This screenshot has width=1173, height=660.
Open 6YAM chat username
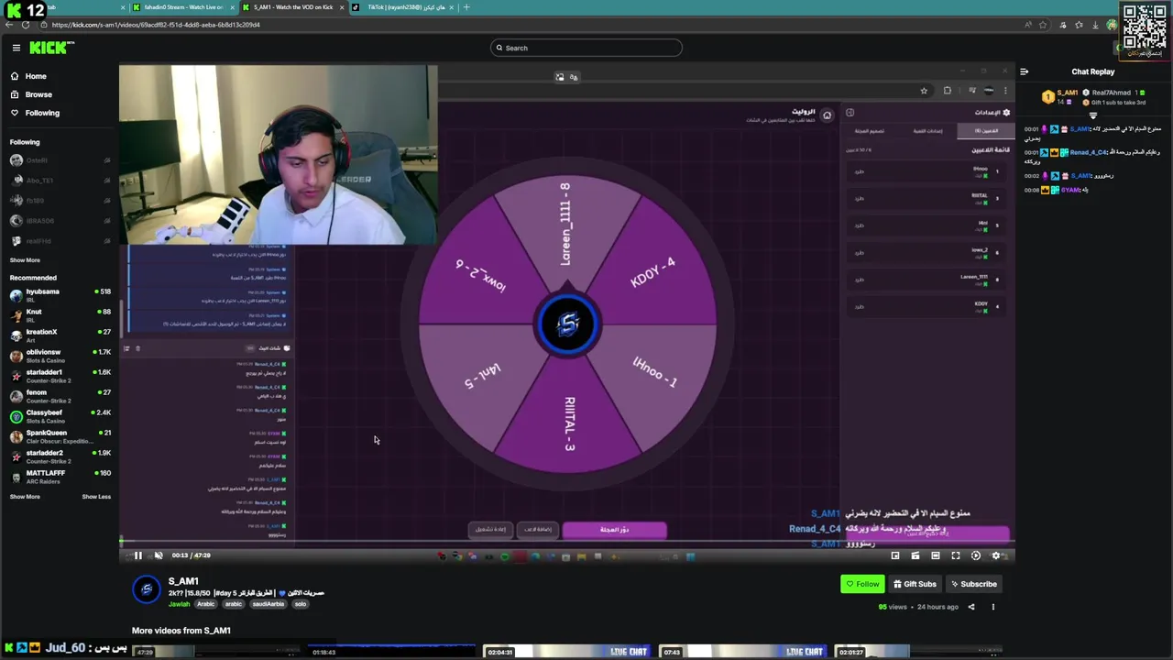(x=1071, y=190)
